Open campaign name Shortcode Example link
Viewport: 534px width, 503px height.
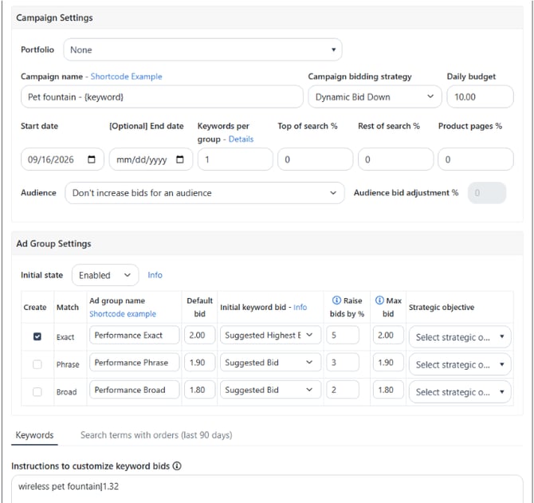[127, 77]
